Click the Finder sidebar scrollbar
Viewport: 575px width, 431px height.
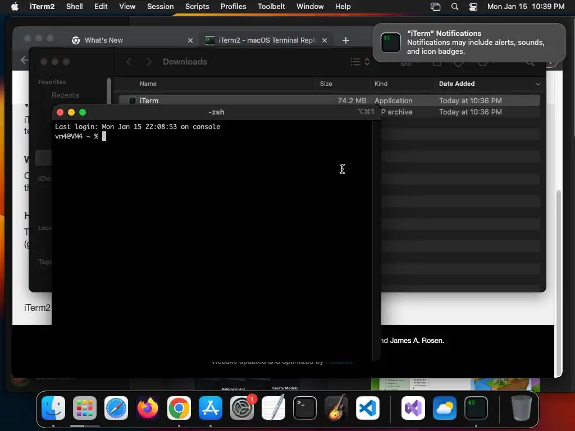pos(108,91)
